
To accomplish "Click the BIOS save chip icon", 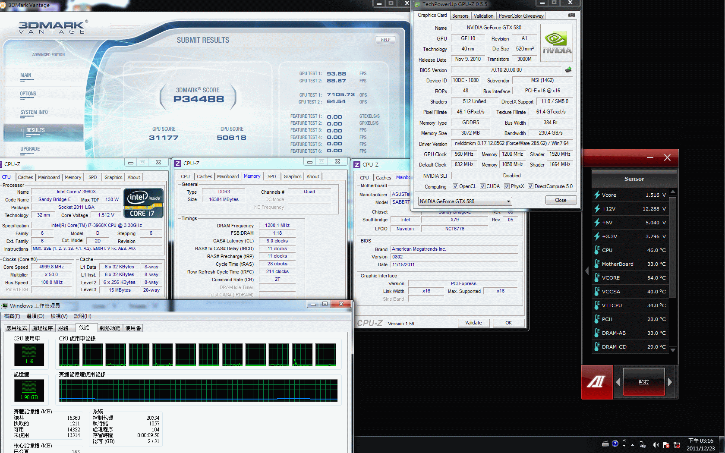I will tap(568, 70).
